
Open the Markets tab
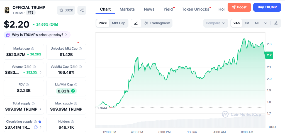(127, 9)
